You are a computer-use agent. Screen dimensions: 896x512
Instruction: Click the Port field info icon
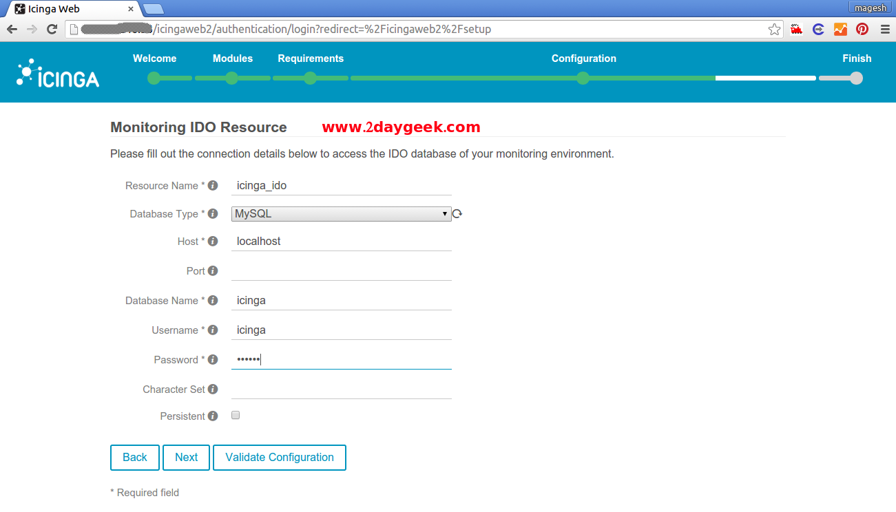tap(213, 271)
